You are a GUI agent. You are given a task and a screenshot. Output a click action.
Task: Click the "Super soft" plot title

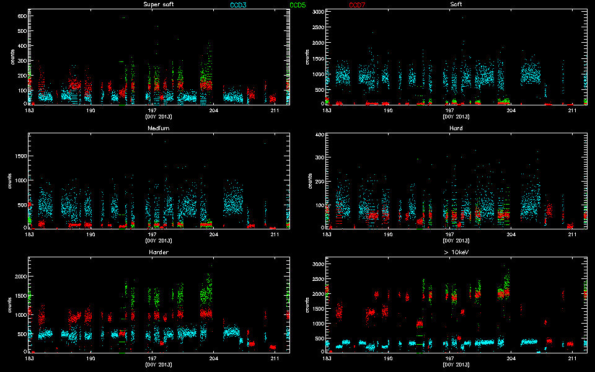[158, 5]
